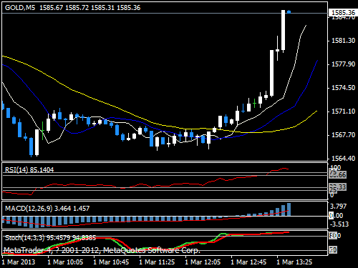Click the 1571.10 price axis label

(343, 111)
